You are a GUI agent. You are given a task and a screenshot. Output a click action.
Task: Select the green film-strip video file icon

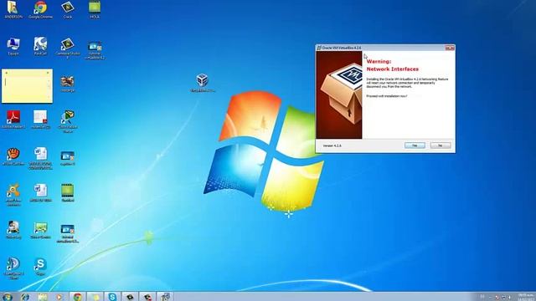pos(67,193)
